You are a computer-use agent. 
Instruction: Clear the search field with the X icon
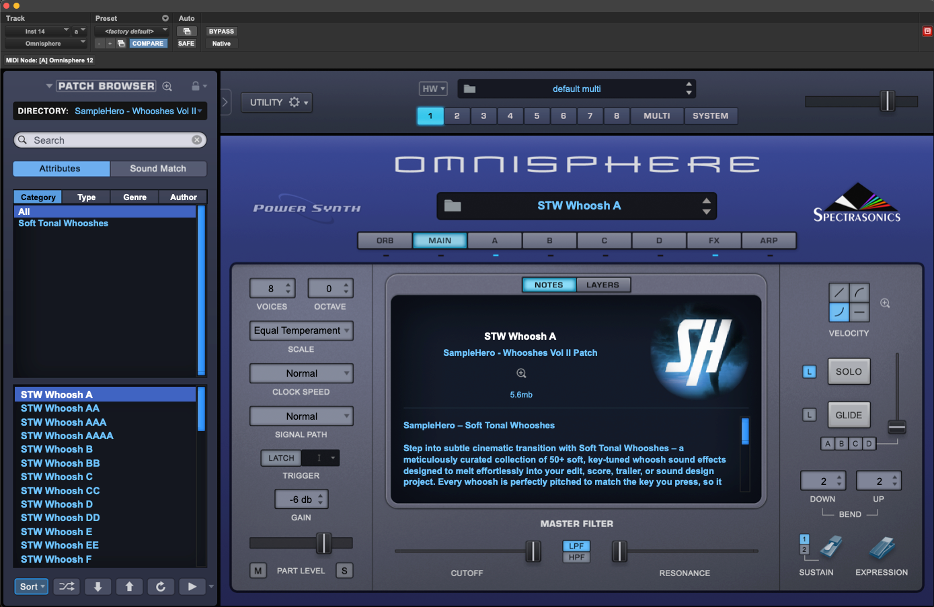(197, 140)
